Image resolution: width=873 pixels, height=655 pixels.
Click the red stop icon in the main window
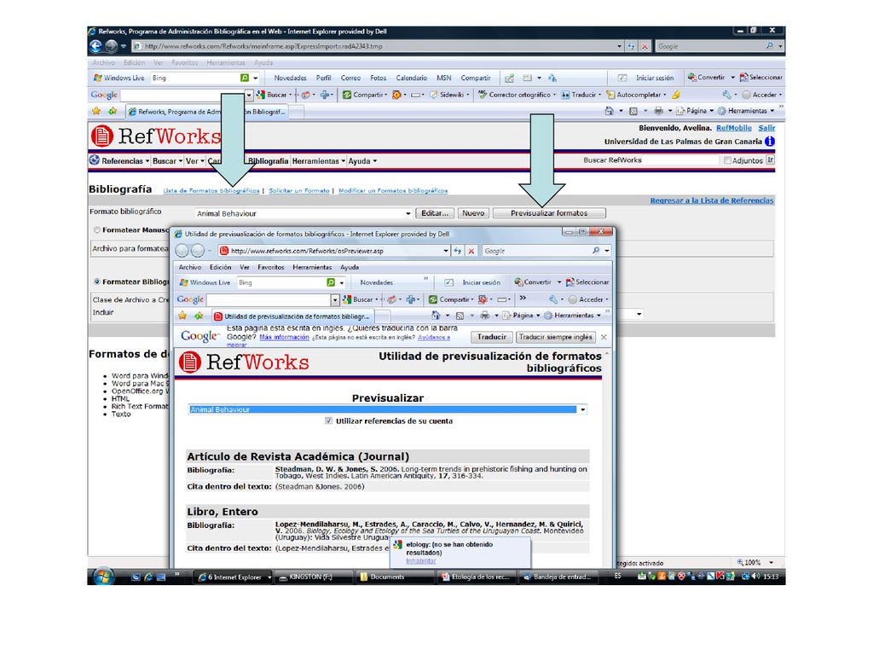[x=645, y=46]
